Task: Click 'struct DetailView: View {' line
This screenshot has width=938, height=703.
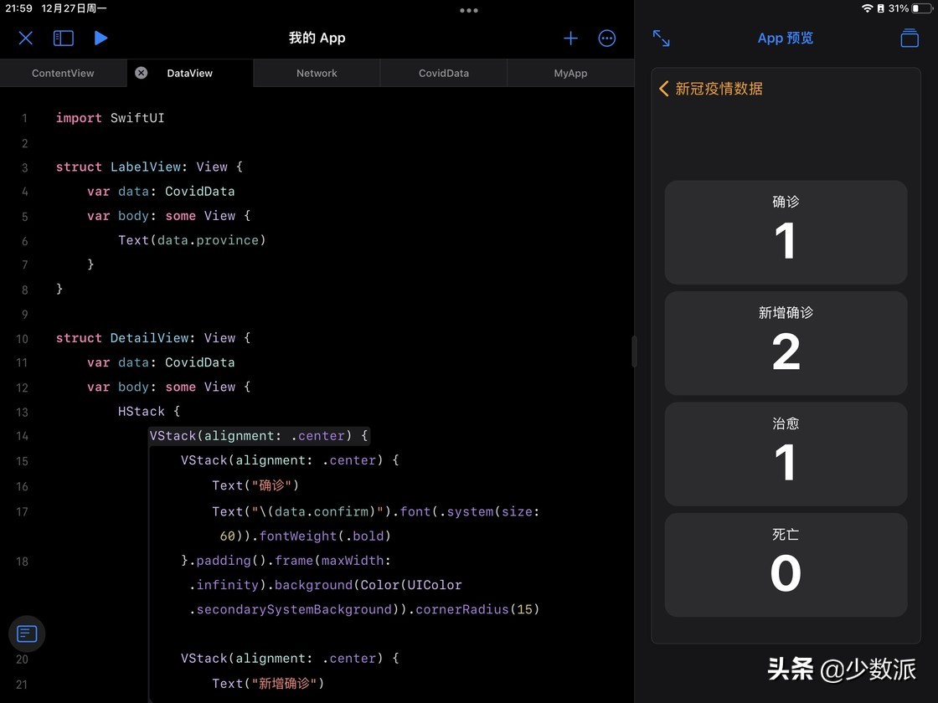Action: [153, 338]
